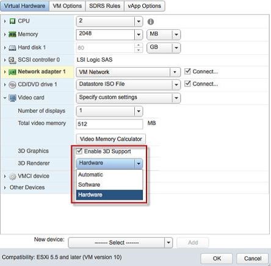Toggle Network adapter Connect checkbox

[x=187, y=71]
